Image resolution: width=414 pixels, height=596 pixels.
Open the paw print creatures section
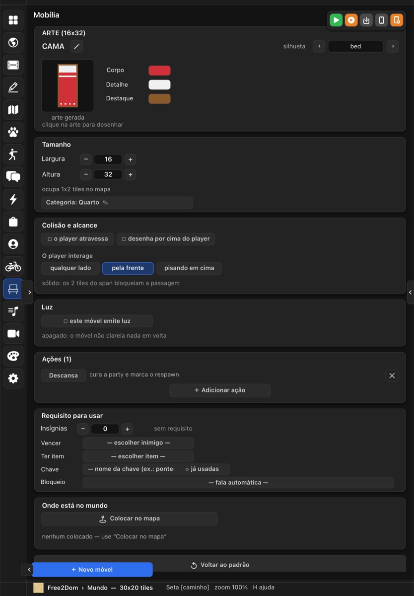click(13, 132)
